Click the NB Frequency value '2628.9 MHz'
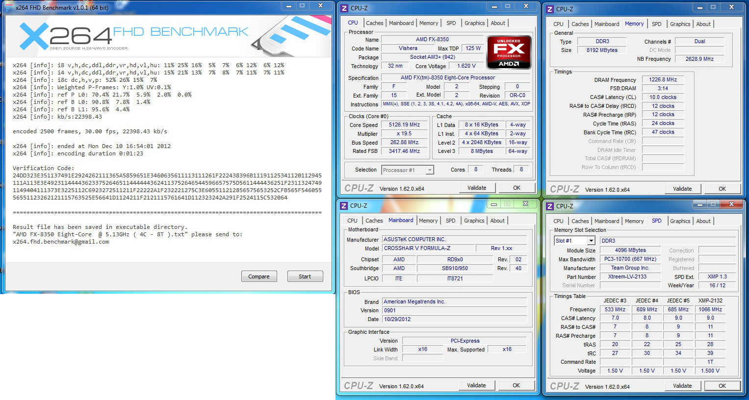Image resolution: width=749 pixels, height=400 pixels. click(x=700, y=59)
